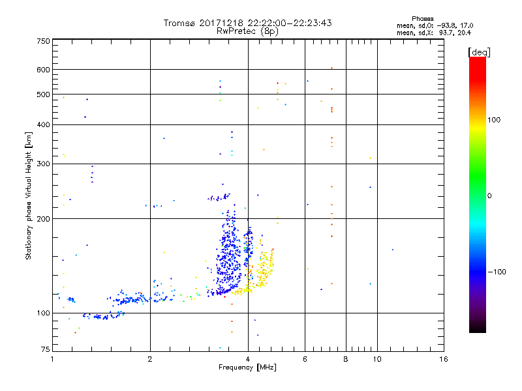Viewport: 522px width, 391px height.
Task: Click the '1' frequency tick label
Action: click(52, 359)
